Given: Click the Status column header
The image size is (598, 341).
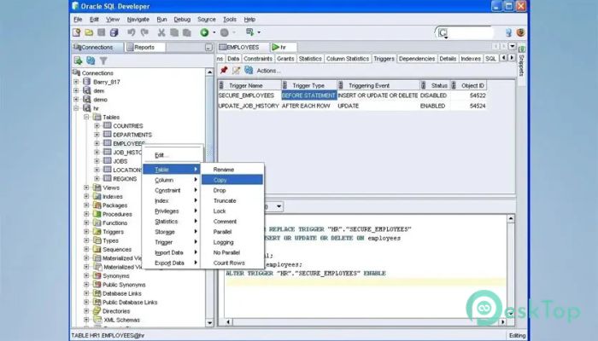Looking at the screenshot, I should 435,85.
